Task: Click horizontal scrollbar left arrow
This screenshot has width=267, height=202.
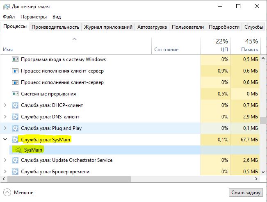Action: coord(4,179)
